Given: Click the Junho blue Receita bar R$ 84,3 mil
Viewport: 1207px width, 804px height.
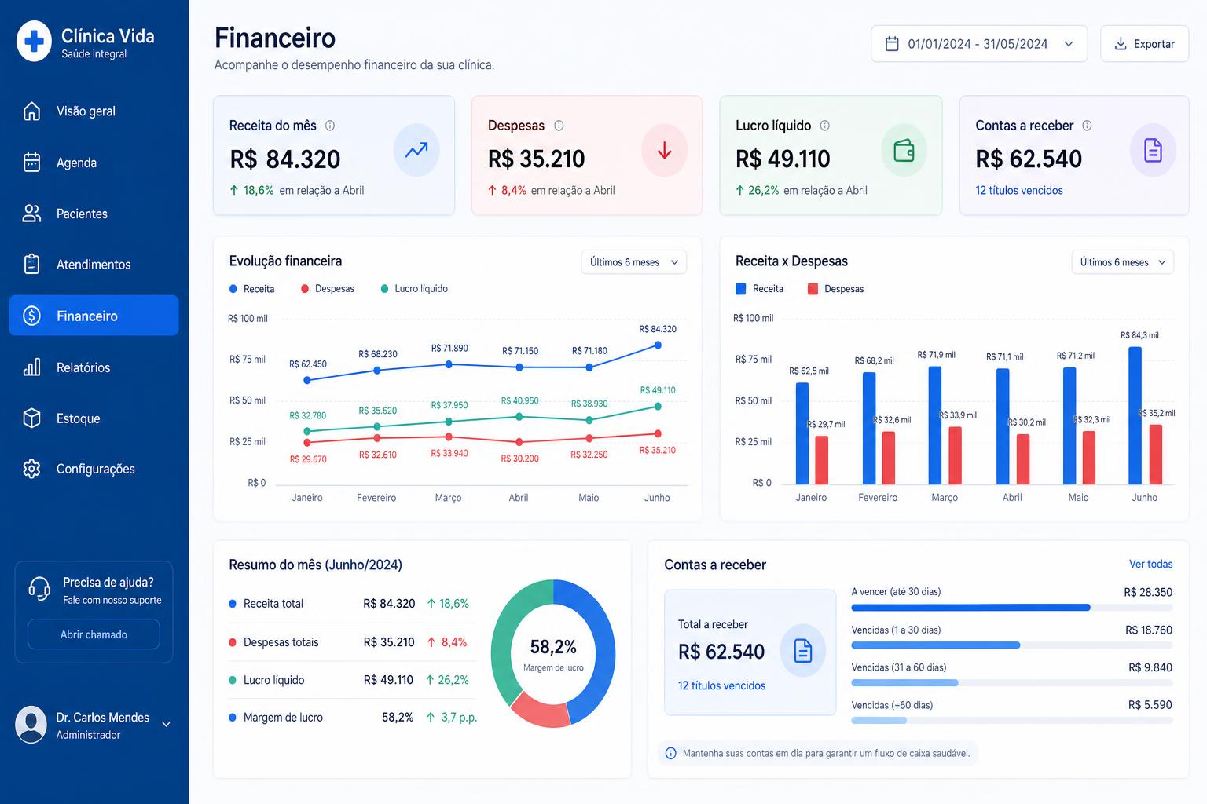Looking at the screenshot, I should 1135,415.
